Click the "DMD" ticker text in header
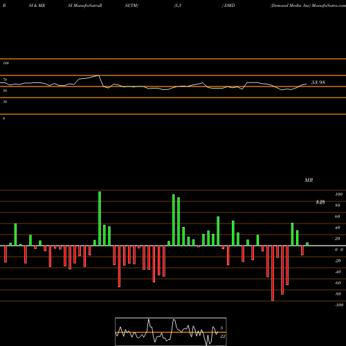The height and width of the screenshot is (346, 346). click(x=230, y=6)
